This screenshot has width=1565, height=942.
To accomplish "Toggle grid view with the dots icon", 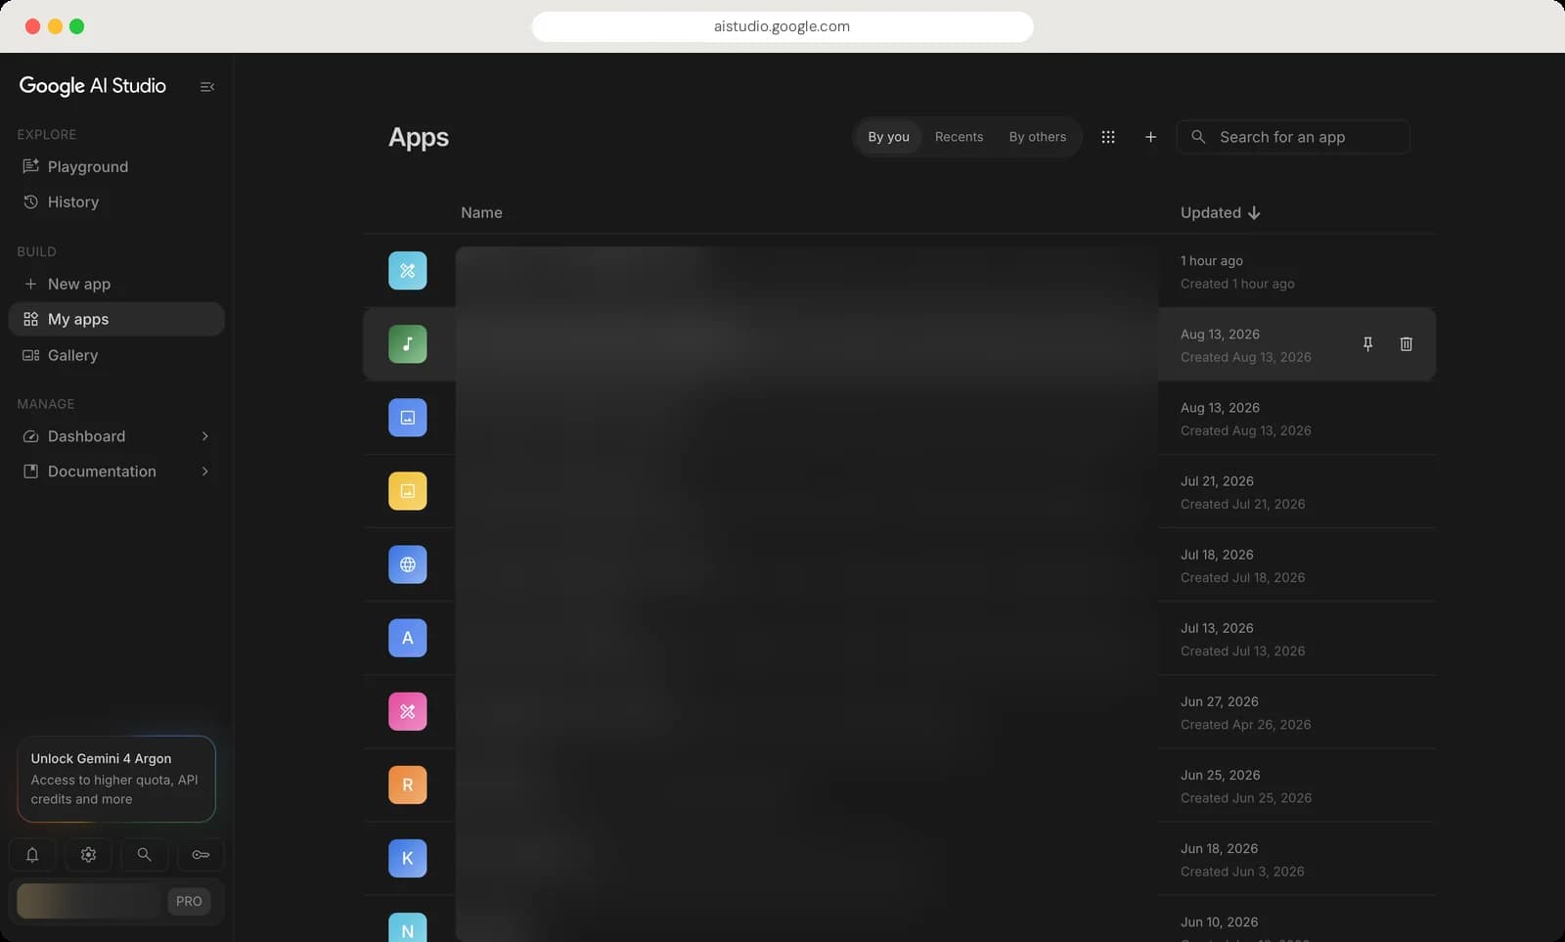I will click(x=1108, y=137).
